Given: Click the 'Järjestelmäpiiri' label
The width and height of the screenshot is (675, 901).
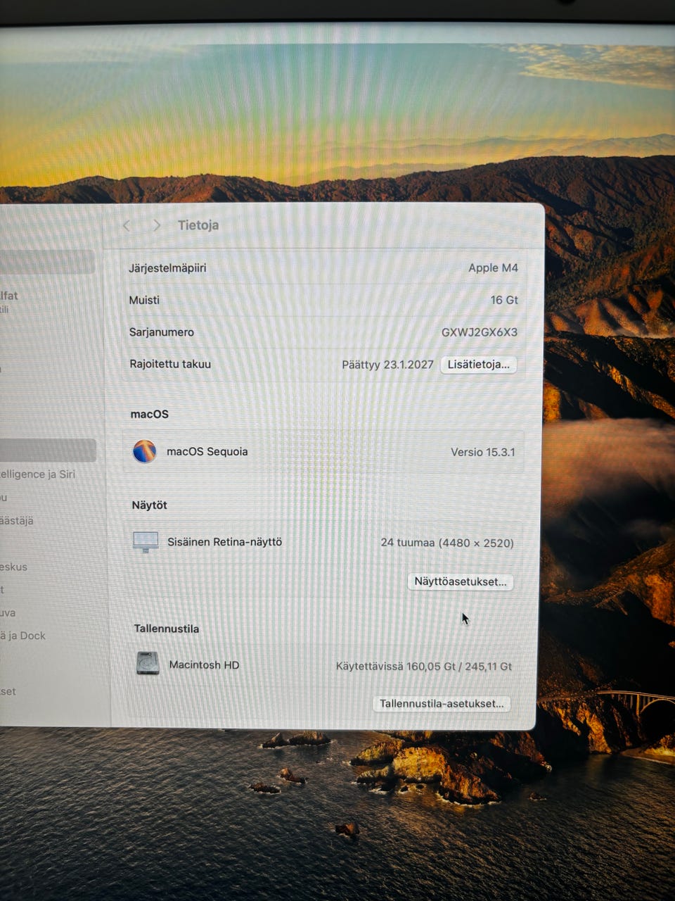Looking at the screenshot, I should click(x=167, y=268).
